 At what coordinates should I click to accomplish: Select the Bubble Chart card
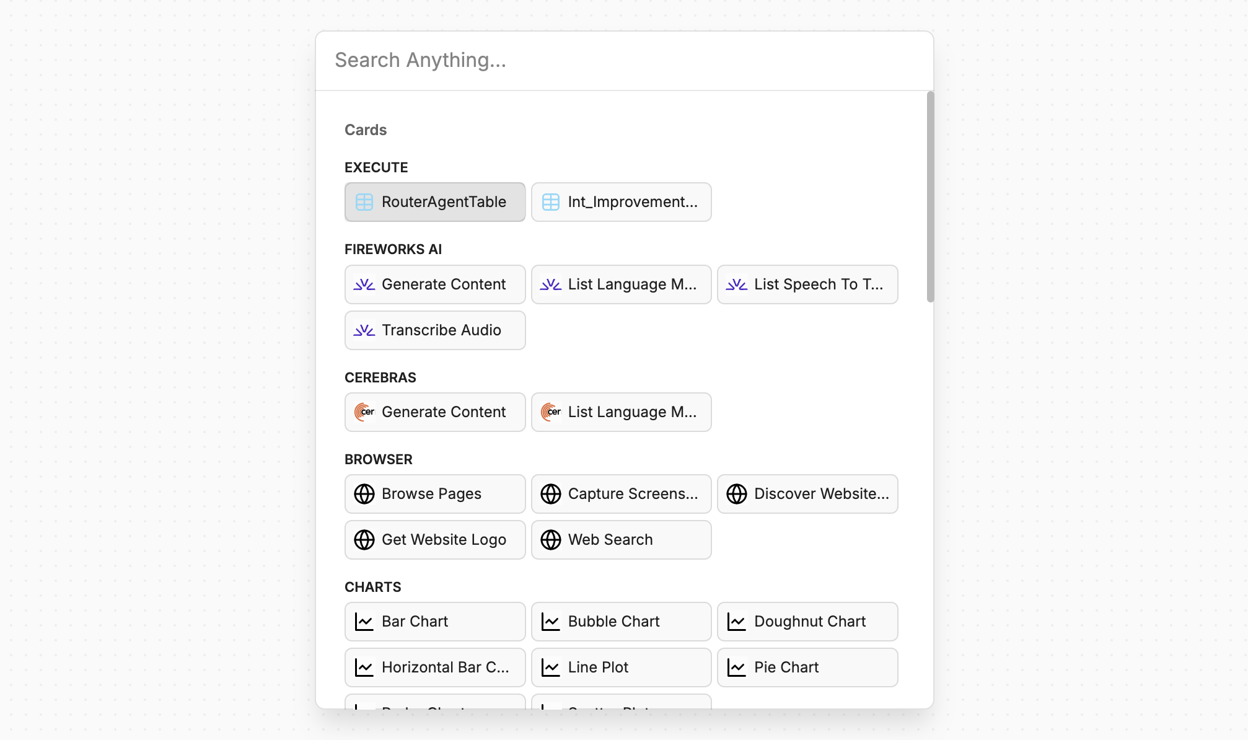pos(621,622)
